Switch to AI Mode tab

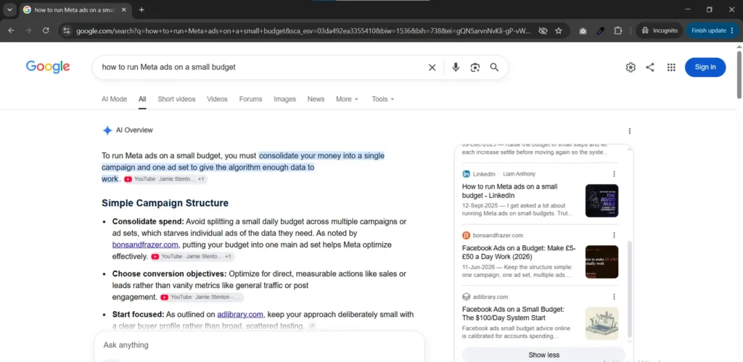tap(114, 99)
